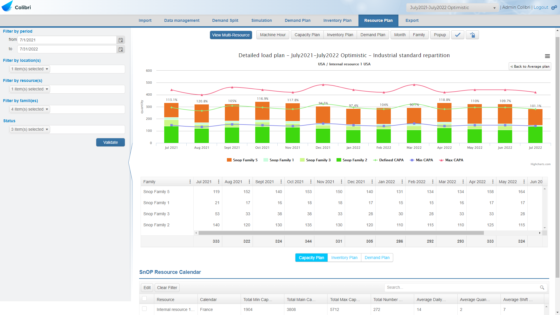This screenshot has height=315, width=560.
Task: Click the checkmark validate toolbar icon
Action: pyautogui.click(x=458, y=35)
